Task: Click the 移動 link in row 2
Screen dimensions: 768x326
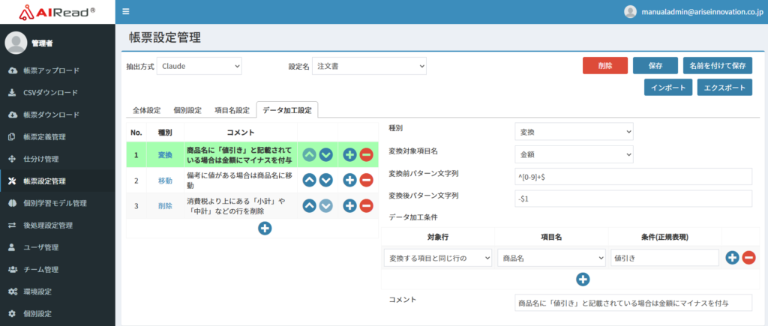Action: (165, 180)
